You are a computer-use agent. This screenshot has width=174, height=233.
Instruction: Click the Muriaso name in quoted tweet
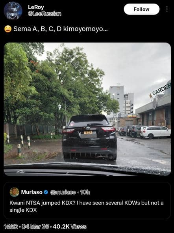pos(32,192)
